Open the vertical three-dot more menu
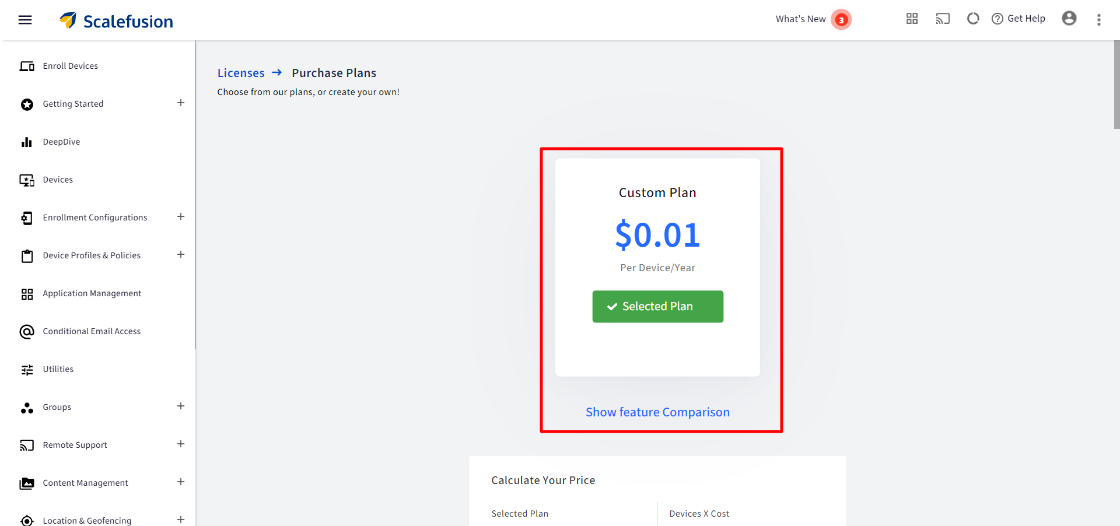The width and height of the screenshot is (1120, 526). [1098, 20]
